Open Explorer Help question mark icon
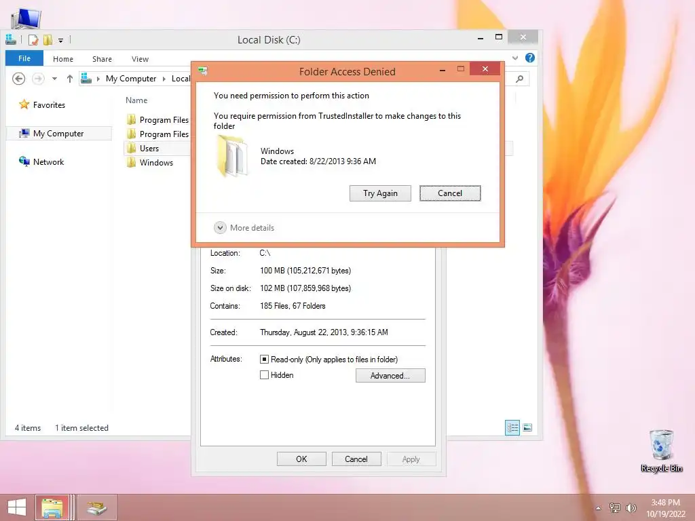 tap(529, 58)
